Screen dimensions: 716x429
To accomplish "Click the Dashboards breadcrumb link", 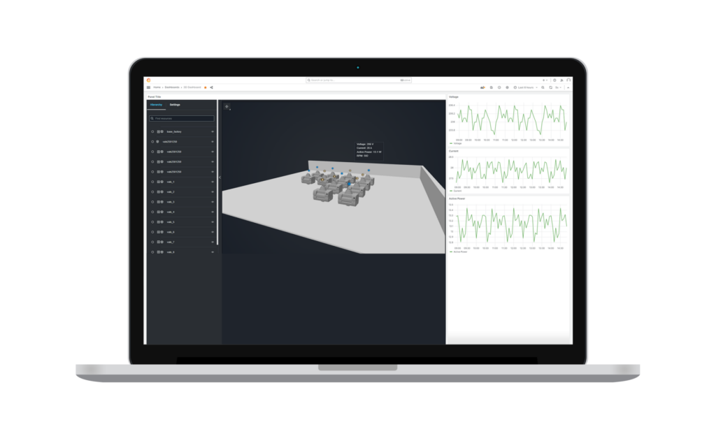I will 172,87.
